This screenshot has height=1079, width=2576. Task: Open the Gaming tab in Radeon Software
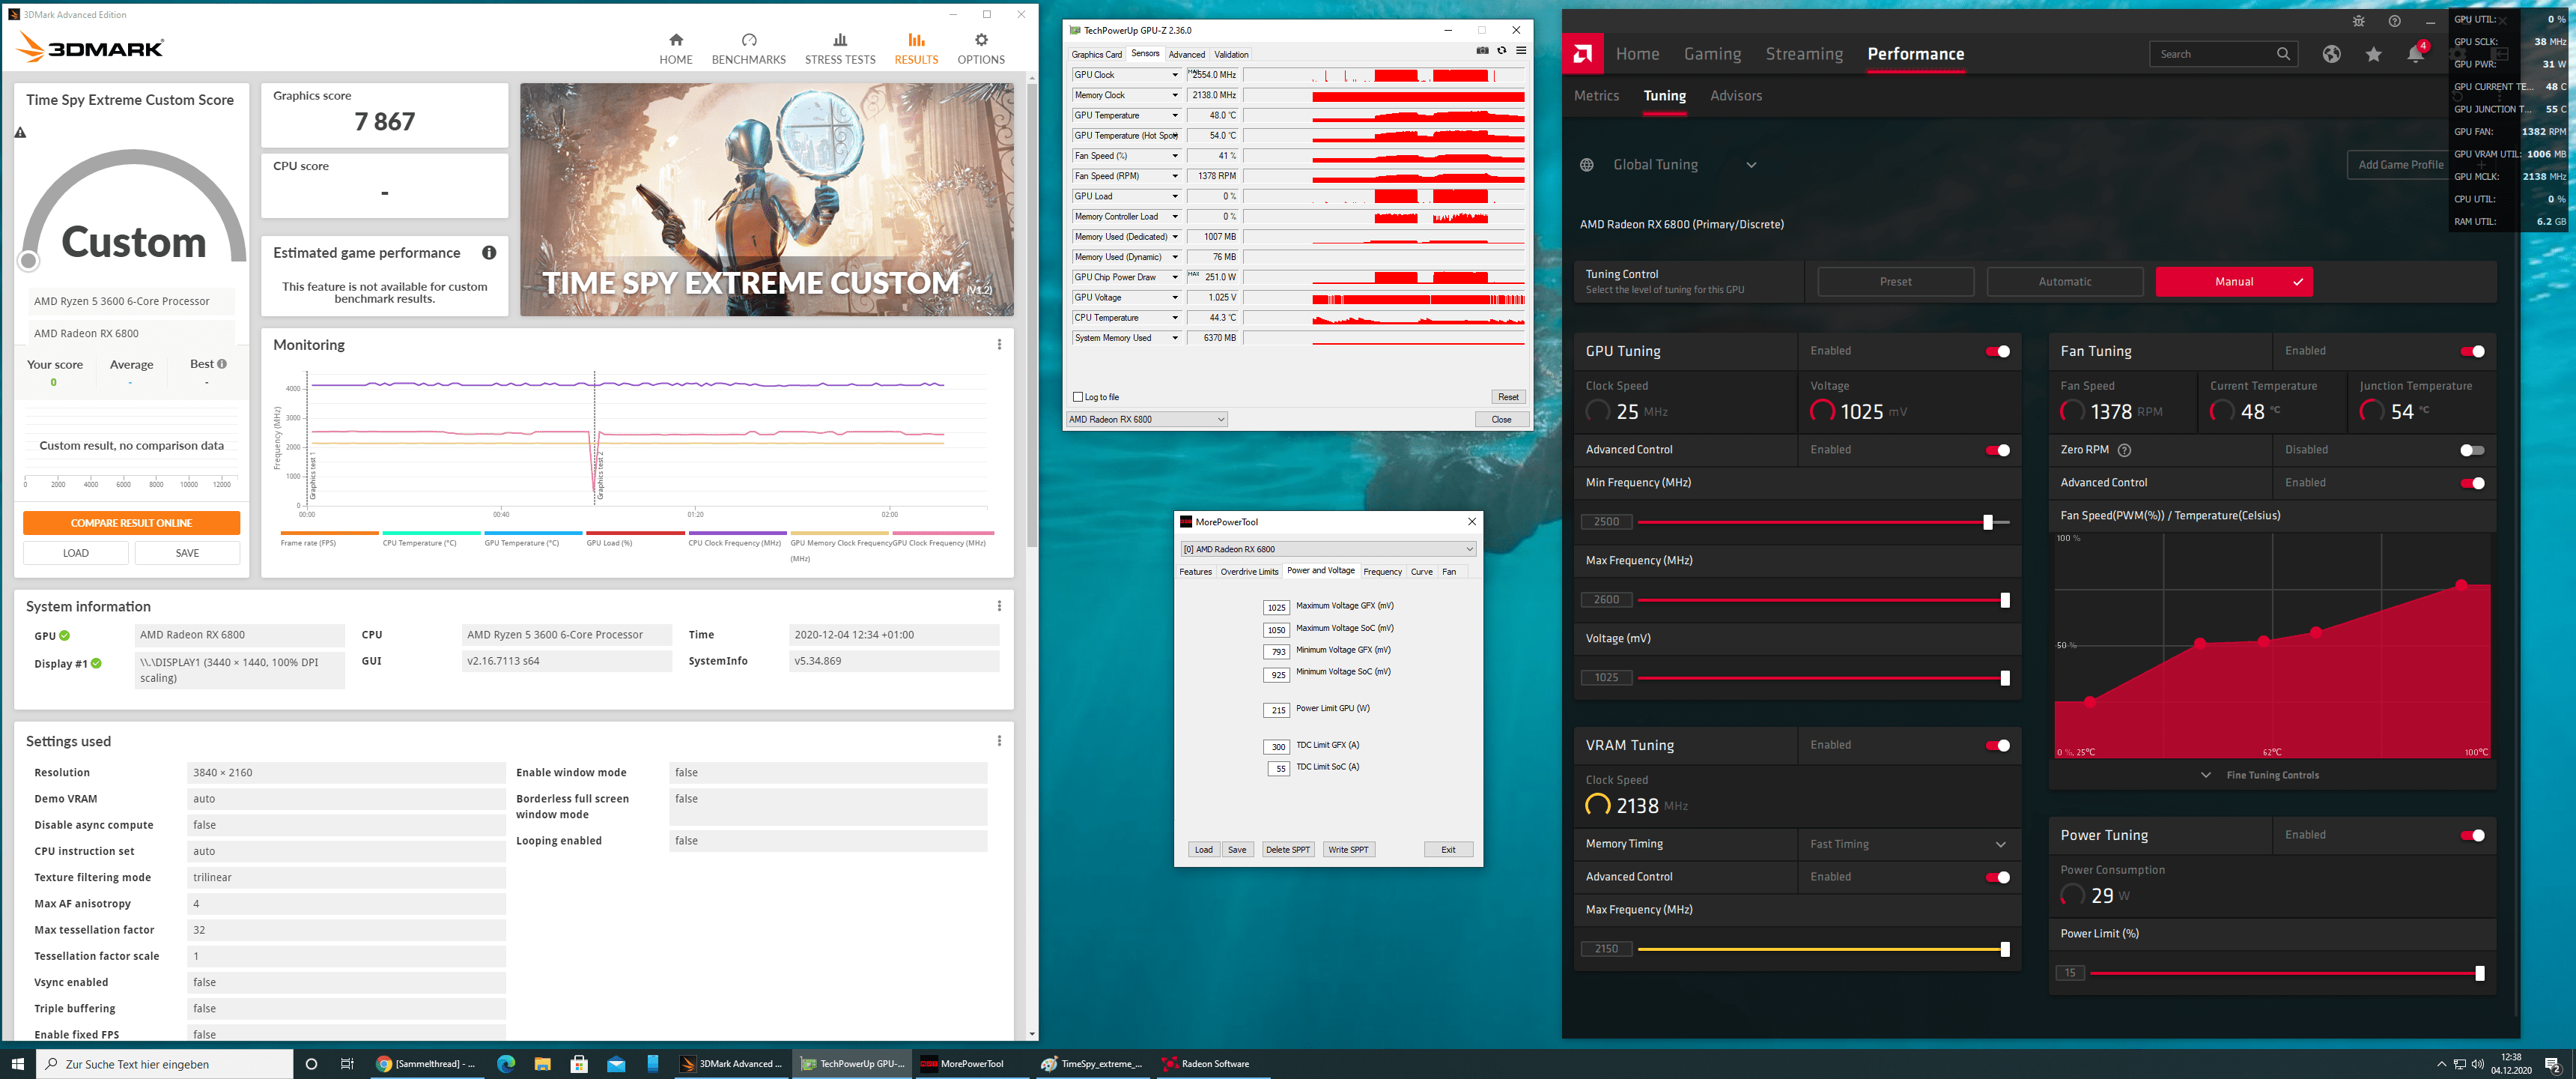click(1712, 54)
